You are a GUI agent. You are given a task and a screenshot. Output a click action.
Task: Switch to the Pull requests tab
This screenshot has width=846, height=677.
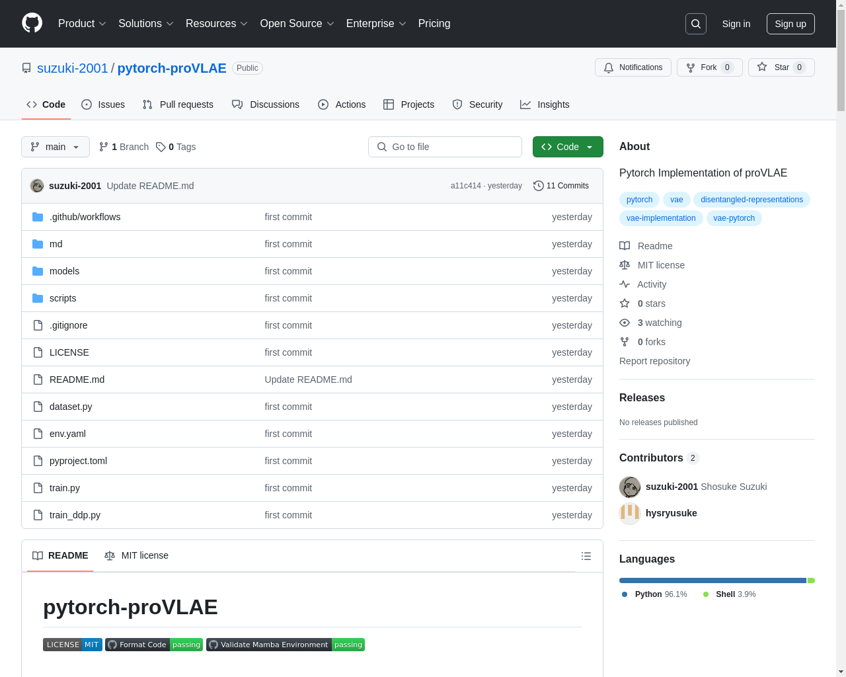point(178,104)
